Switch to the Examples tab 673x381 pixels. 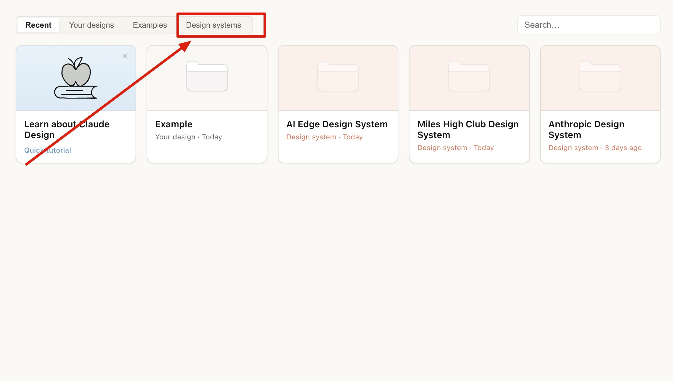point(150,25)
